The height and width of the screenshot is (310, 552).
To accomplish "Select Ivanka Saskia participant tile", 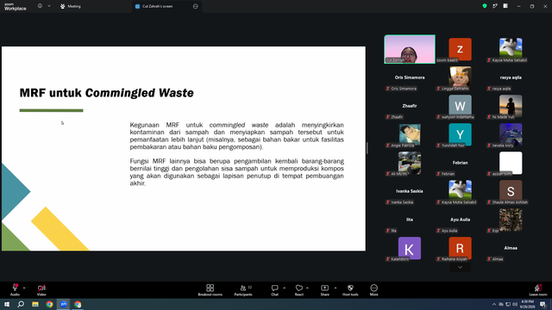I will [410, 191].
